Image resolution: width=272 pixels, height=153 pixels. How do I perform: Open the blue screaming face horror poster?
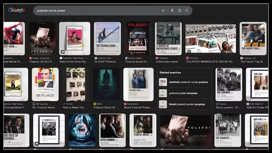click(x=82, y=130)
